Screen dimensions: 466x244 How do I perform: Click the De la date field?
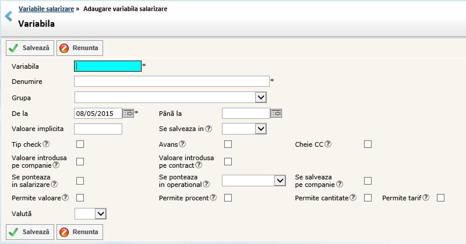98,113
